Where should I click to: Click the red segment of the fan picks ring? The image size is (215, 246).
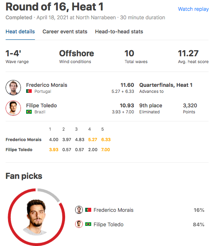pyautogui.click(x=10, y=217)
